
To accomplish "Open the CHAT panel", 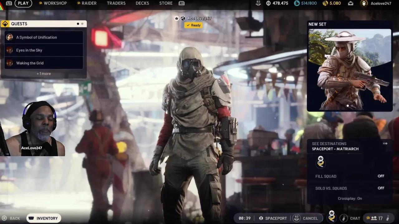I will 355,218.
